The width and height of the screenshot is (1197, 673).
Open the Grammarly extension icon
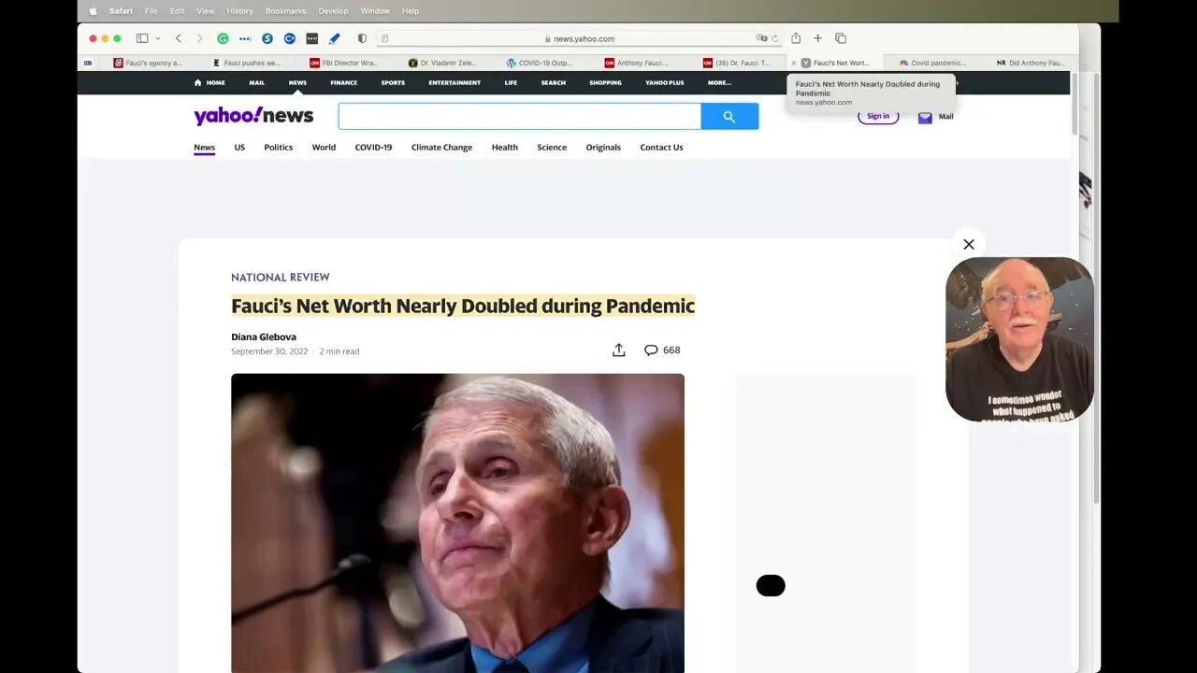(x=223, y=38)
